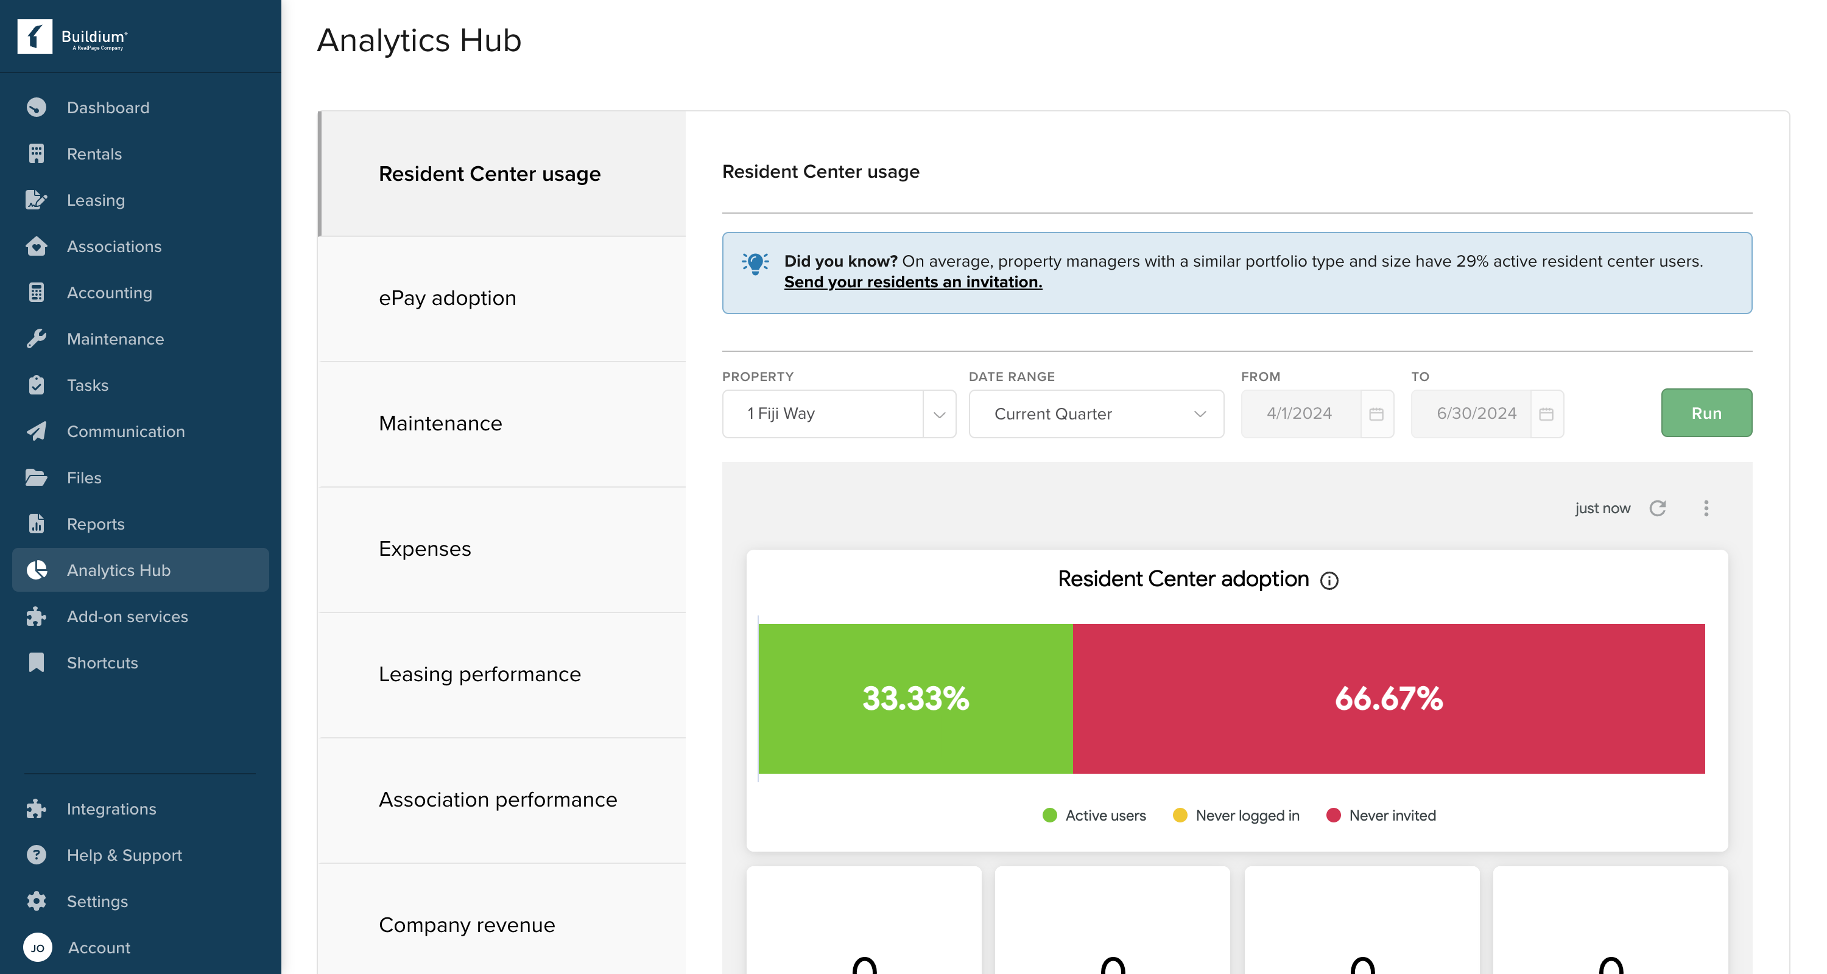Click the Analytics Hub page heading

418,40
